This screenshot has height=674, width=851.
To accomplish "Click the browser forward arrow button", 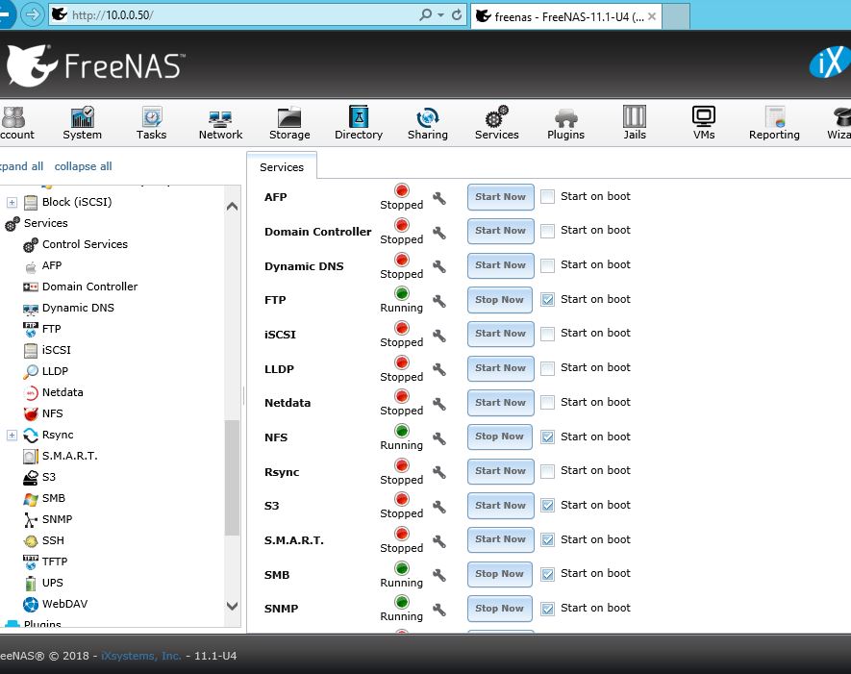I will [33, 14].
